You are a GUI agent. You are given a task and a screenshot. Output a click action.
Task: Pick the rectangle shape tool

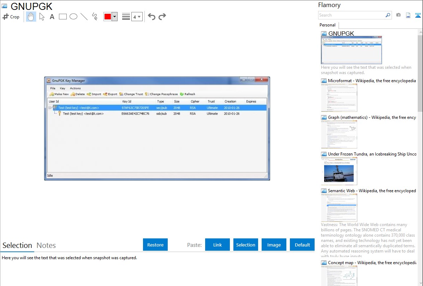(x=63, y=17)
